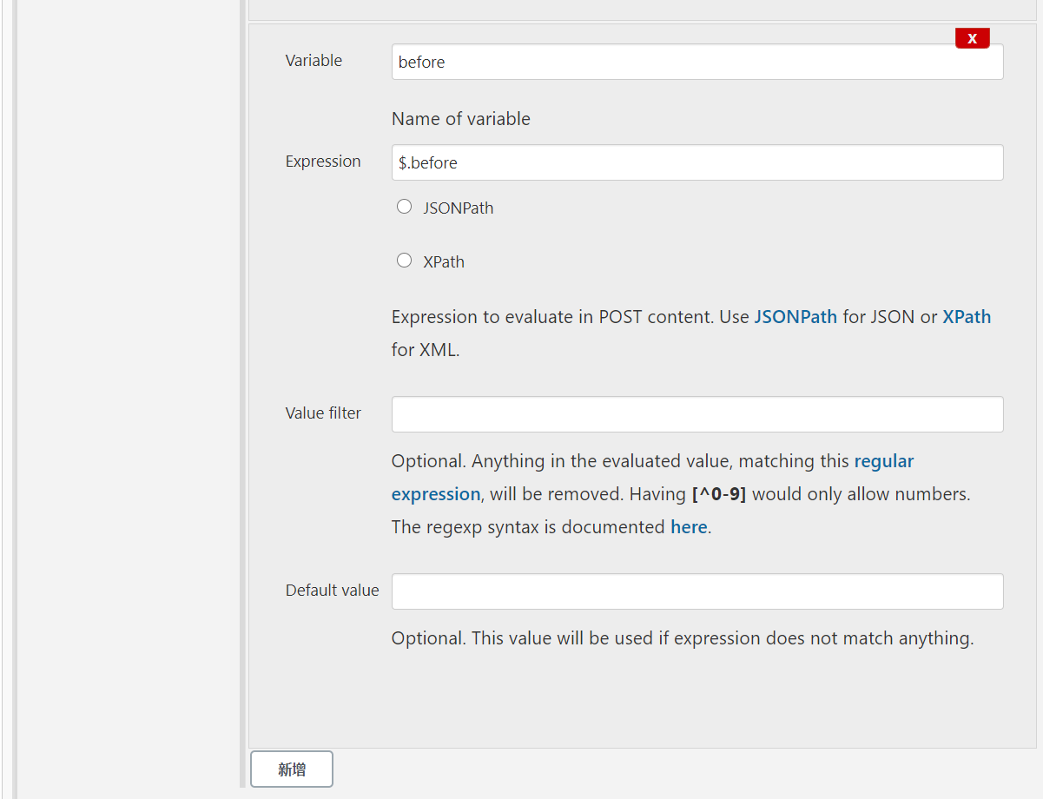Click the Default value input field
This screenshot has width=1043, height=799.
696,591
